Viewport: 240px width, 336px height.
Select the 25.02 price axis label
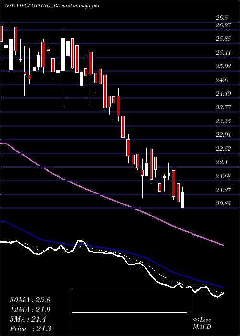(224, 66)
